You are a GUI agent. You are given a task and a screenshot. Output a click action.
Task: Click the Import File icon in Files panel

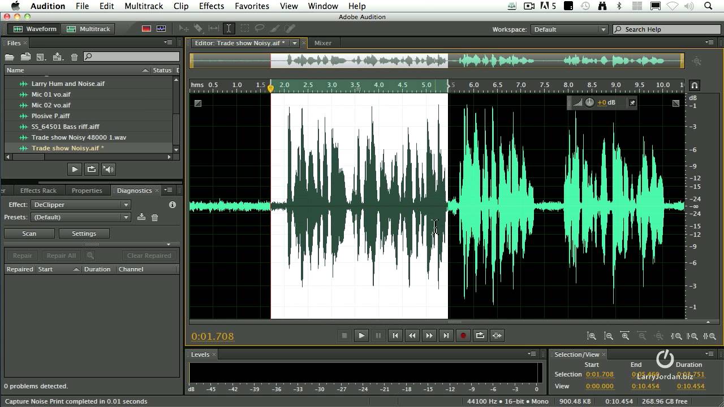[x=25, y=57]
